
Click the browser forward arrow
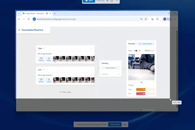[24, 19]
